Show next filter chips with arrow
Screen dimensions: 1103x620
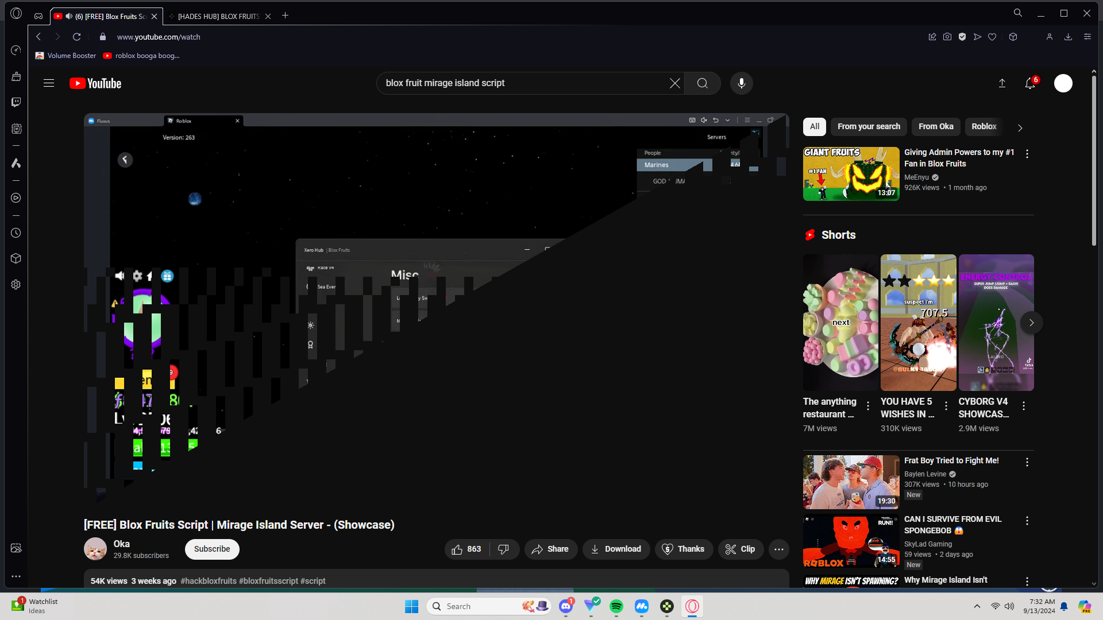click(1020, 128)
